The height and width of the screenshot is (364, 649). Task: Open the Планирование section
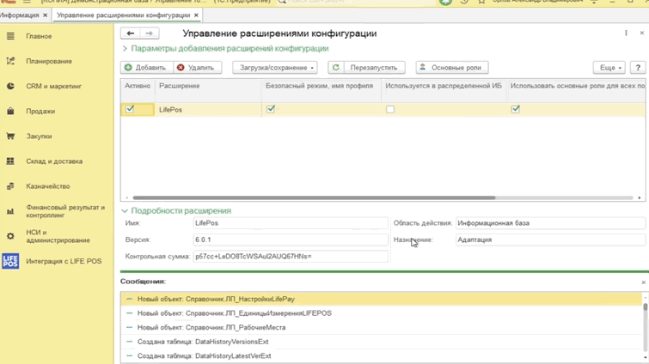[49, 61]
